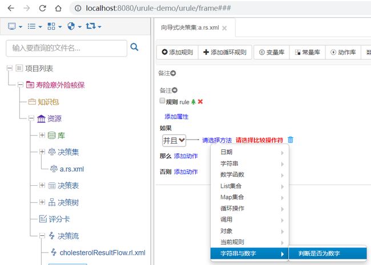Viewport: 371px width, 265px height.
Task: Click the 添加属性 link
Action: [176, 117]
